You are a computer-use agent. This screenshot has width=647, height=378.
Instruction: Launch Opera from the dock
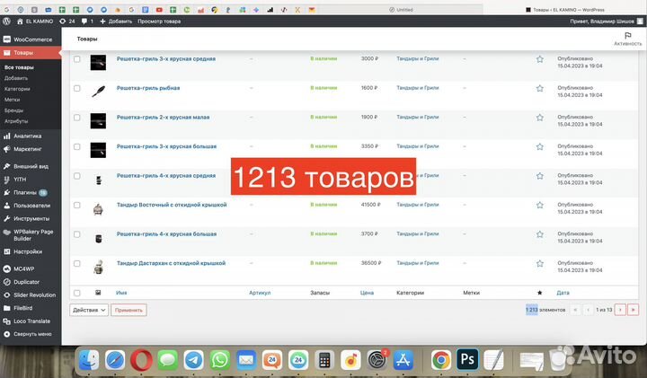tap(141, 360)
